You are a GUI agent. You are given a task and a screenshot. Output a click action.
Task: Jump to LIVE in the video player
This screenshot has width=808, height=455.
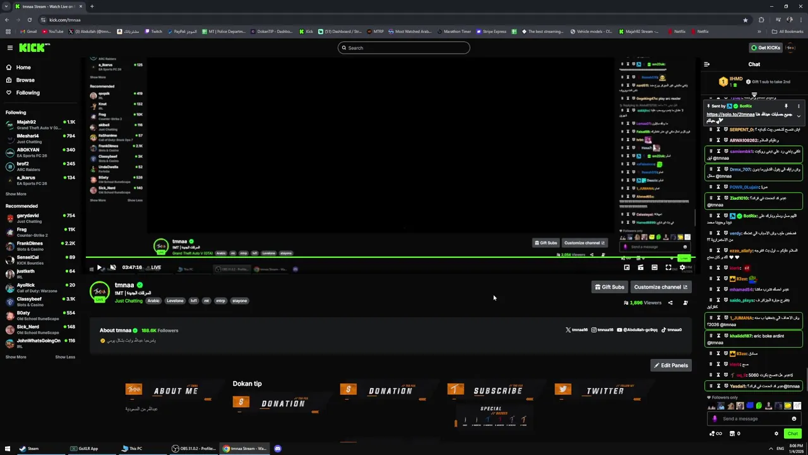156,267
